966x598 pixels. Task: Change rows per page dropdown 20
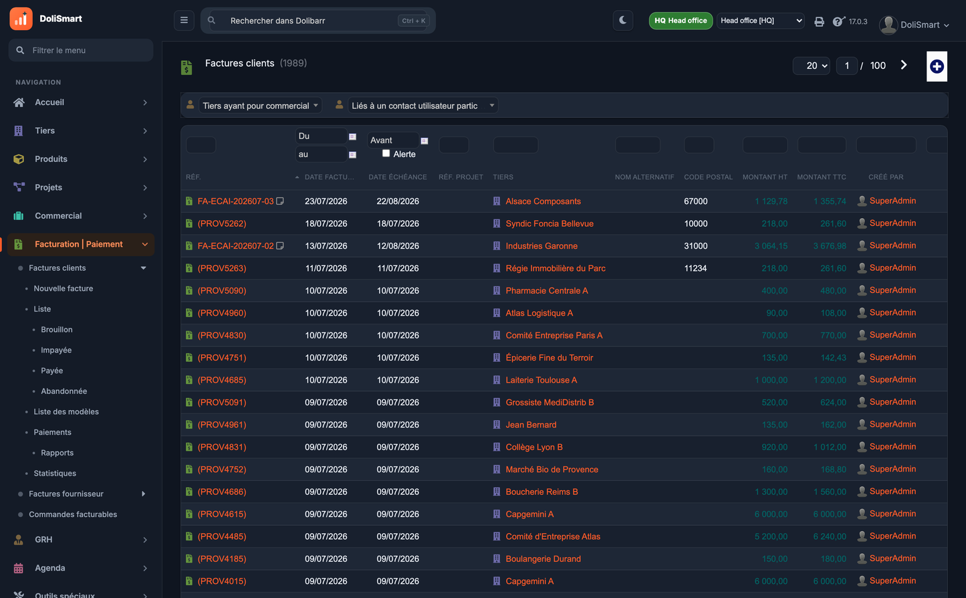point(812,66)
